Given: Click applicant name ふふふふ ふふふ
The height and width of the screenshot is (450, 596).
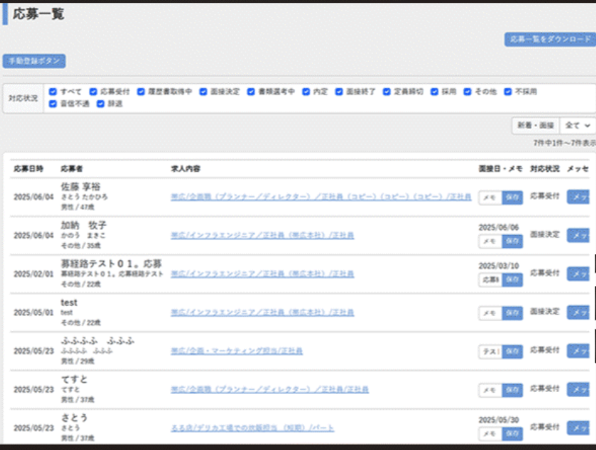Looking at the screenshot, I should coord(98,340).
